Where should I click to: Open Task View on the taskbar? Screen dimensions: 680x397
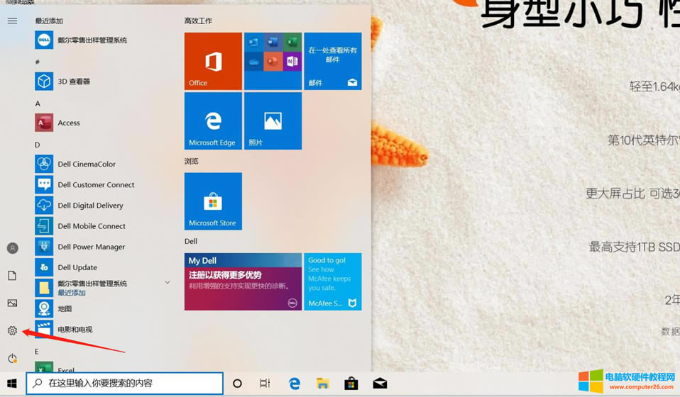pyautogui.click(x=265, y=384)
